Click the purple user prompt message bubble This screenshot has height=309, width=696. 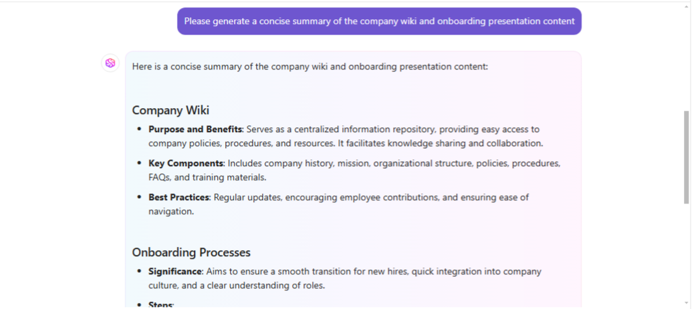pos(379,21)
